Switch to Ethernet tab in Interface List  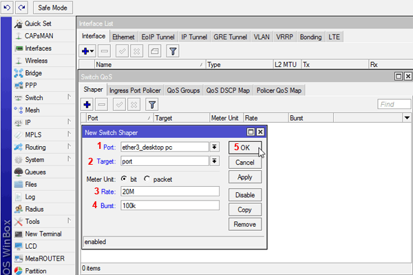coord(123,37)
